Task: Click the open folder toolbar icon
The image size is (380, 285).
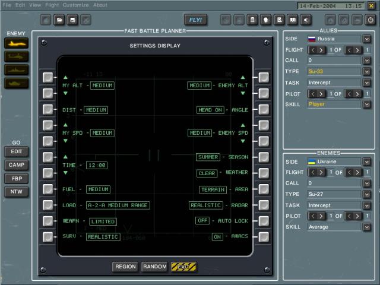Action: pyautogui.click(x=60, y=20)
